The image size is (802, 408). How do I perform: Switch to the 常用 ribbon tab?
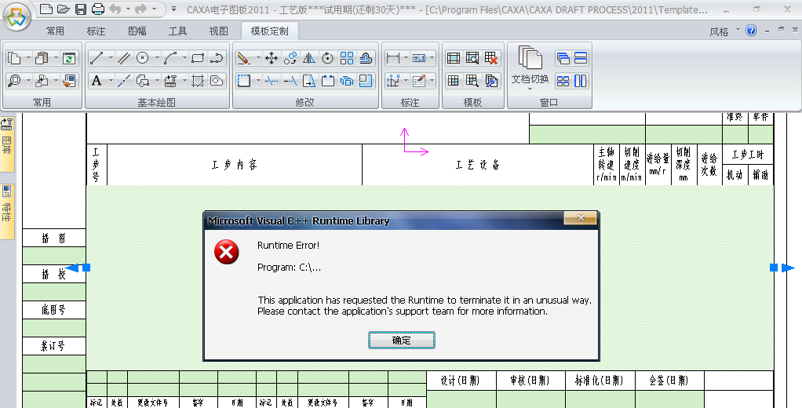point(55,31)
